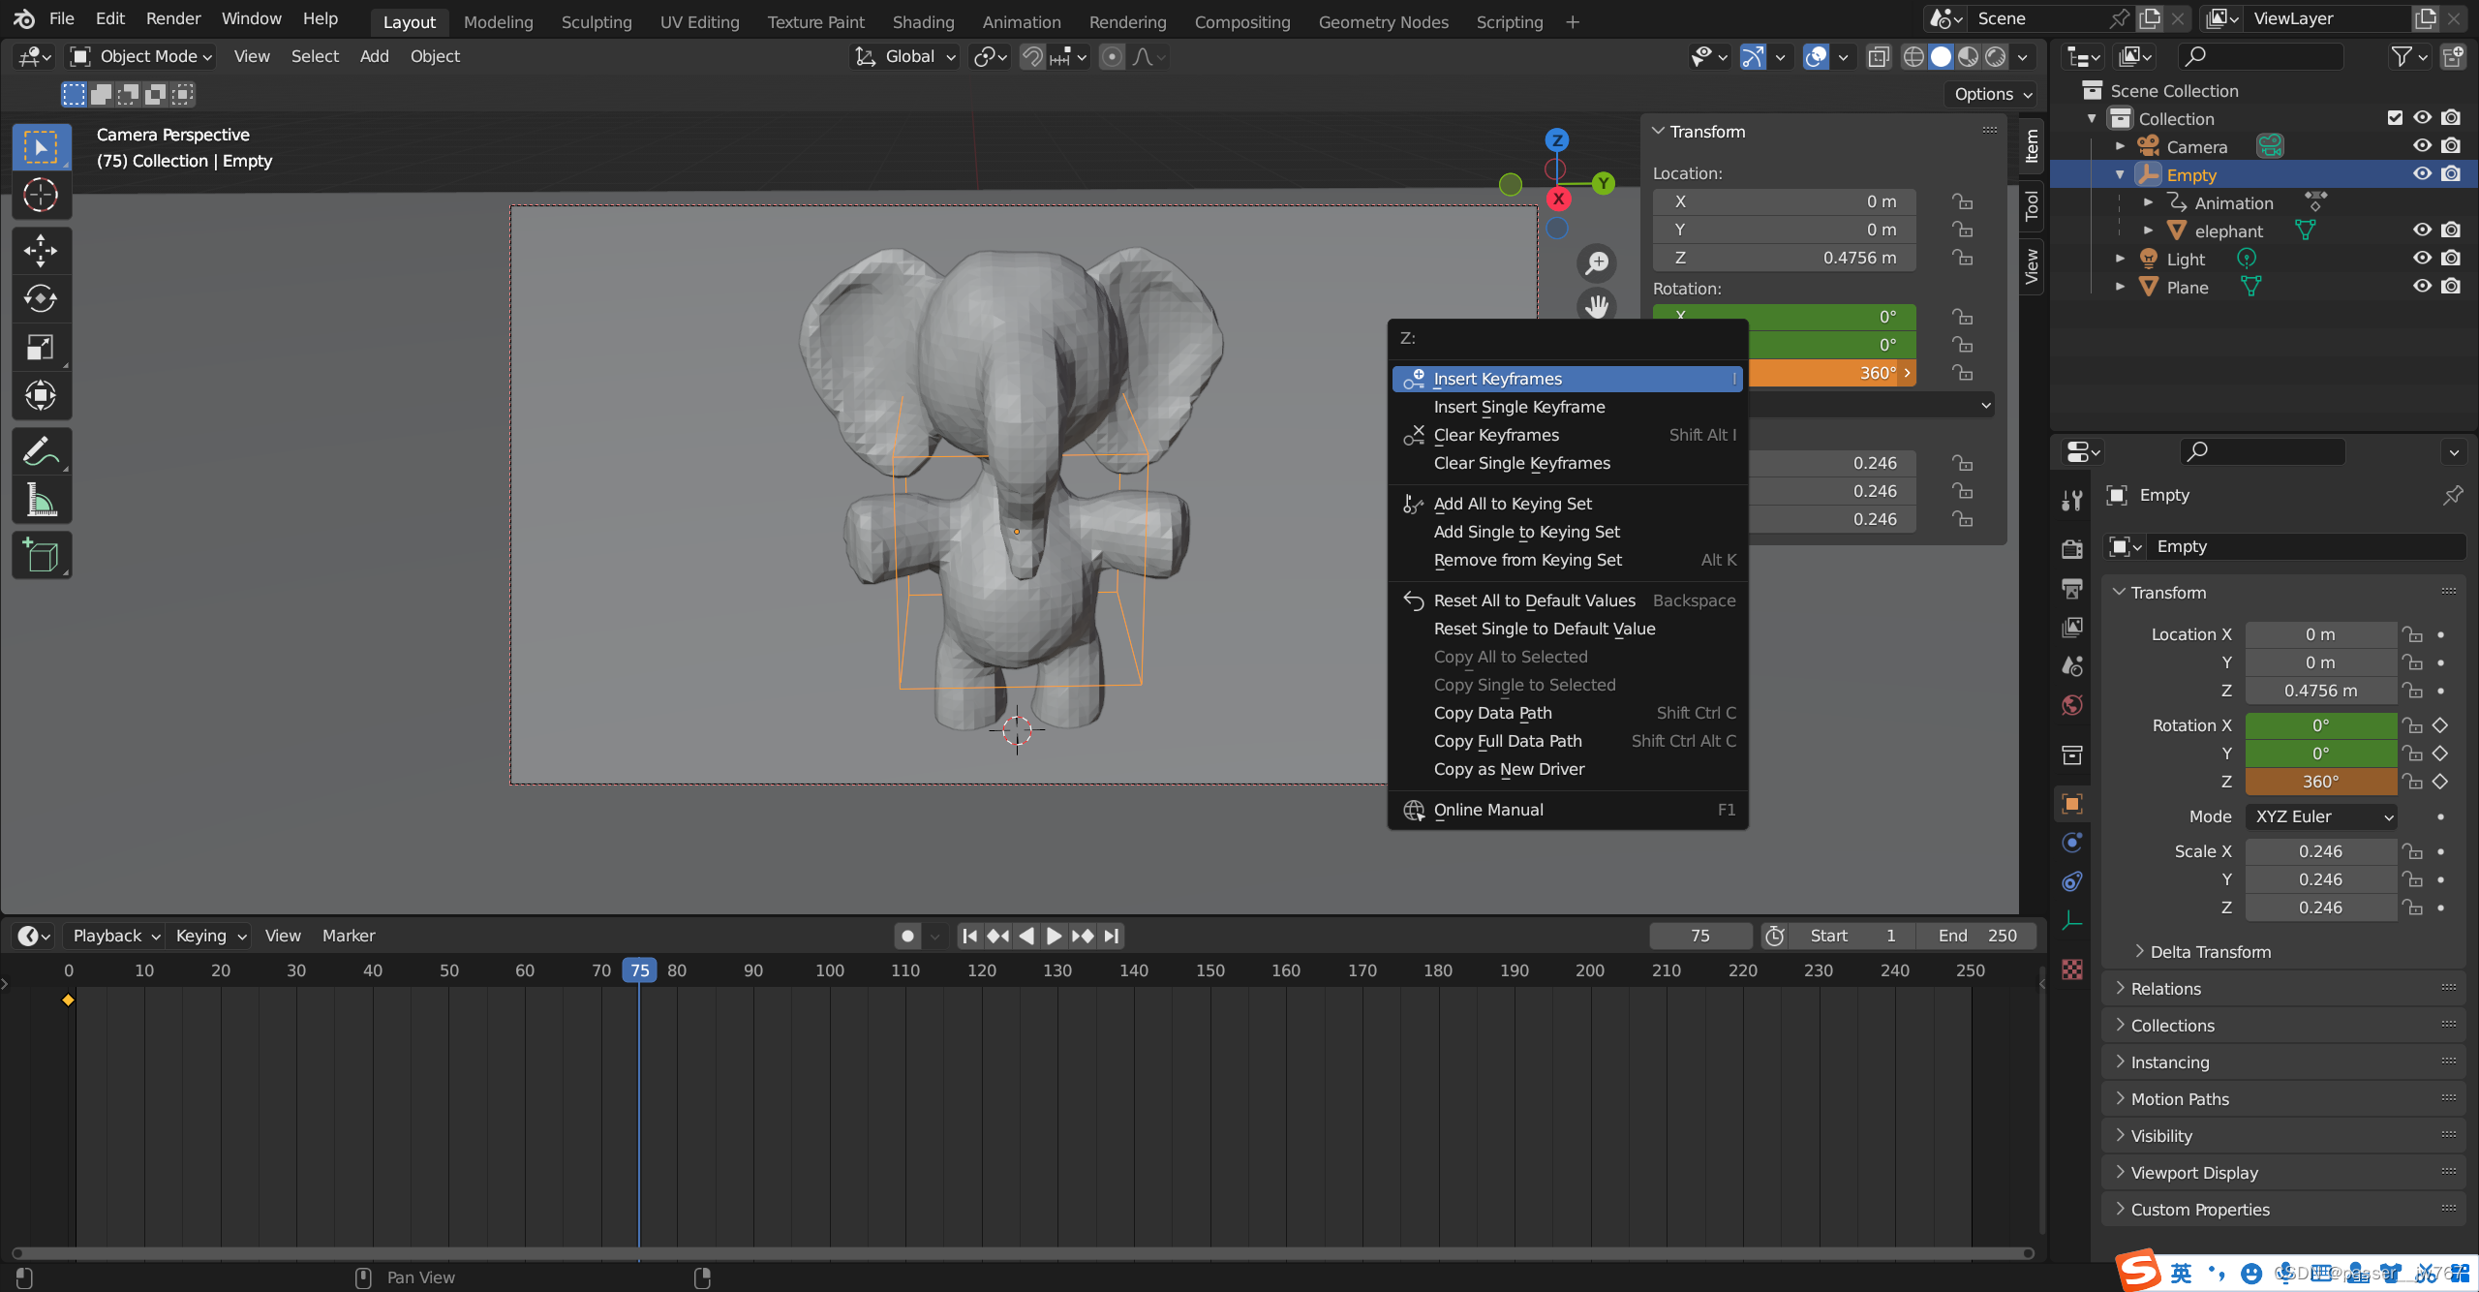2479x1292 pixels.
Task: Select the Measure ruler tool
Action: 41,500
